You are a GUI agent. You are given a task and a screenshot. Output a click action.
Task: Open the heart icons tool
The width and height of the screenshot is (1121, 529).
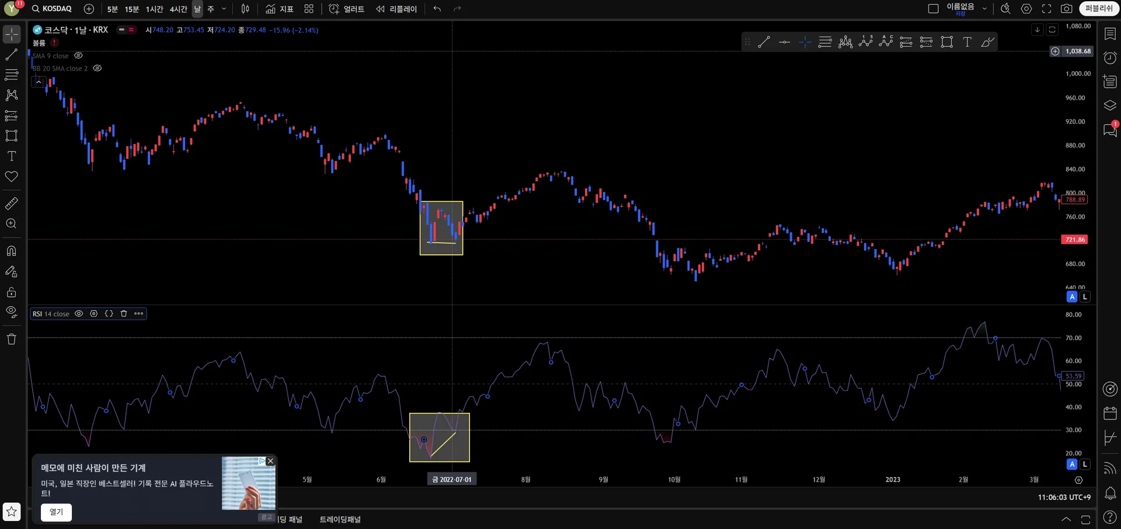click(12, 177)
